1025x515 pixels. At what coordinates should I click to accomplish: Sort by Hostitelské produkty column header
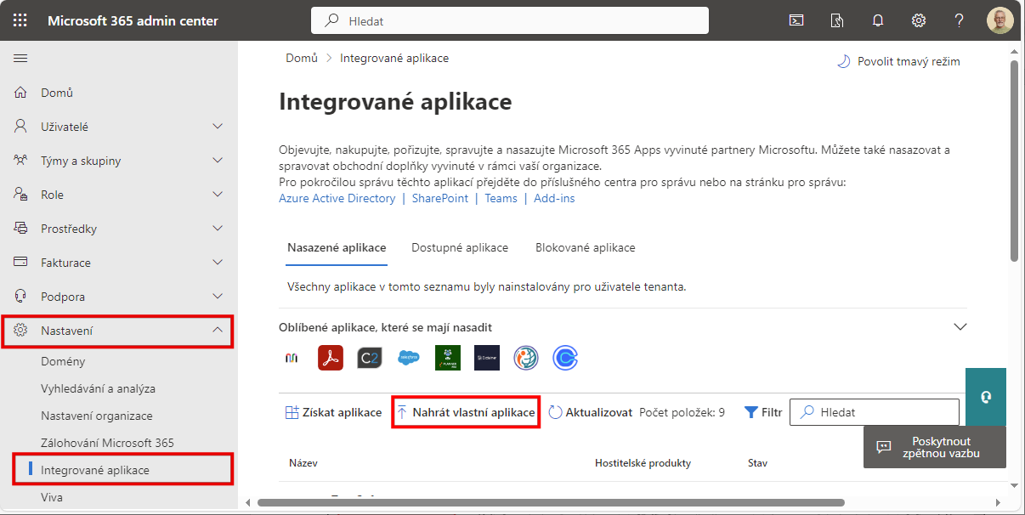pos(643,463)
